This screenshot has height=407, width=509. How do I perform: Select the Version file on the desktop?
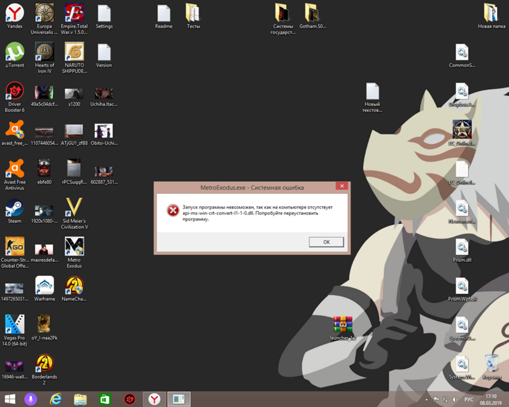104,55
